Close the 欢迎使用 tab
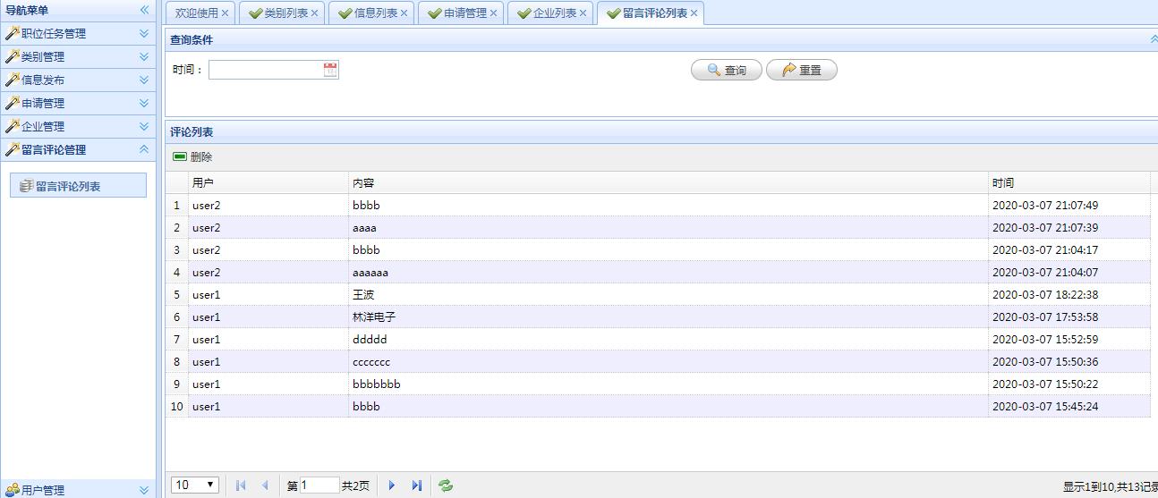The height and width of the screenshot is (498, 1158). [225, 13]
